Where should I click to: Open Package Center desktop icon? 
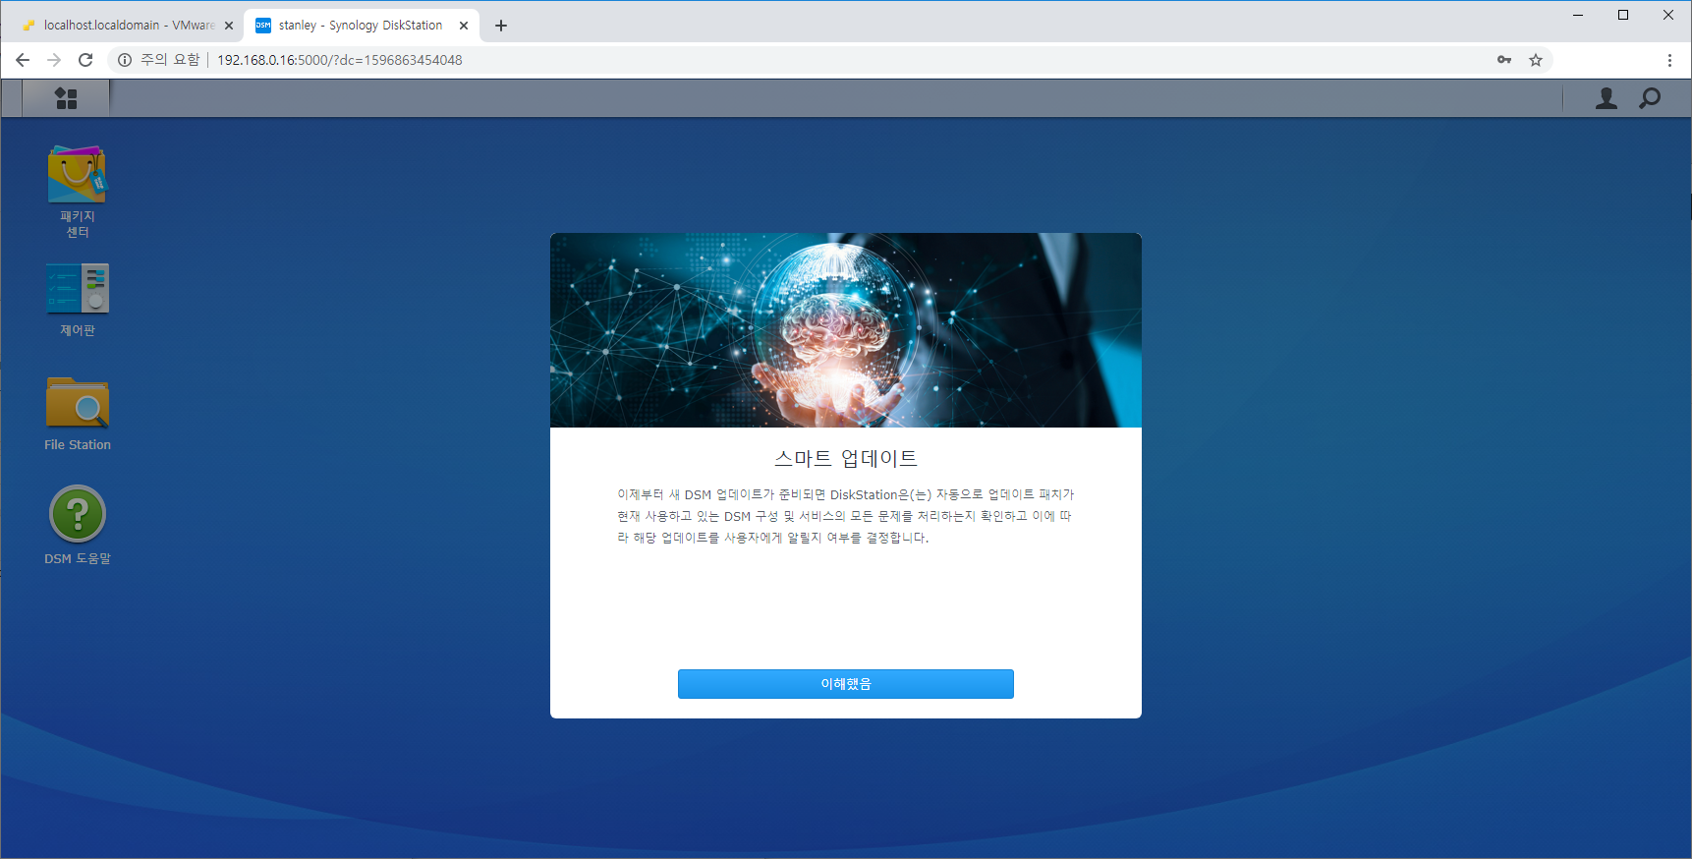[78, 174]
